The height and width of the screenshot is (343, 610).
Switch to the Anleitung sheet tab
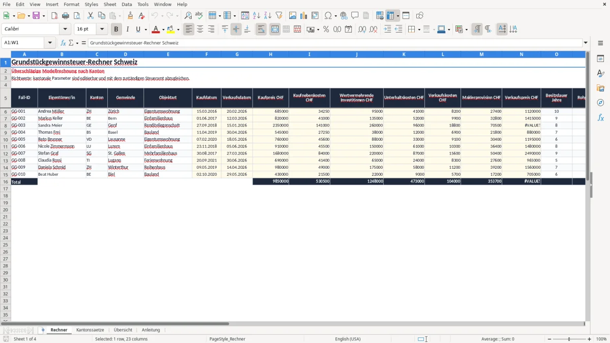[x=150, y=330]
